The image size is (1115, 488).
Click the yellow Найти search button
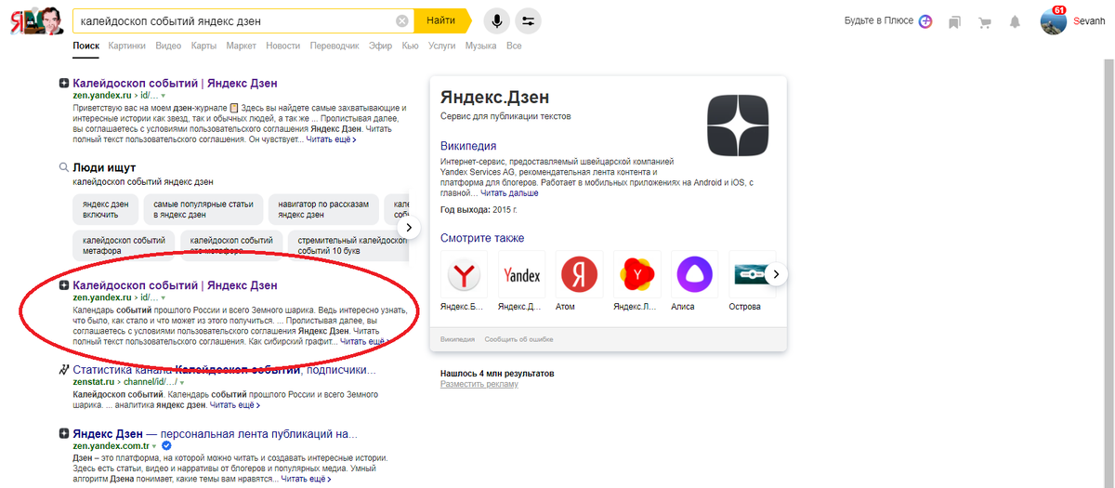(441, 20)
